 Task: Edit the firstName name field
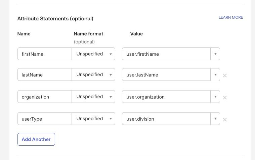pos(44,54)
